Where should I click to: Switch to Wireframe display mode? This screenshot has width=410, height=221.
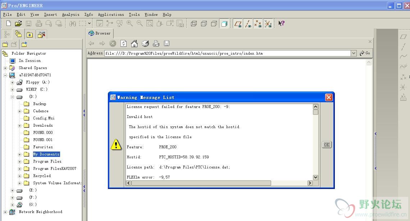[x=194, y=24]
